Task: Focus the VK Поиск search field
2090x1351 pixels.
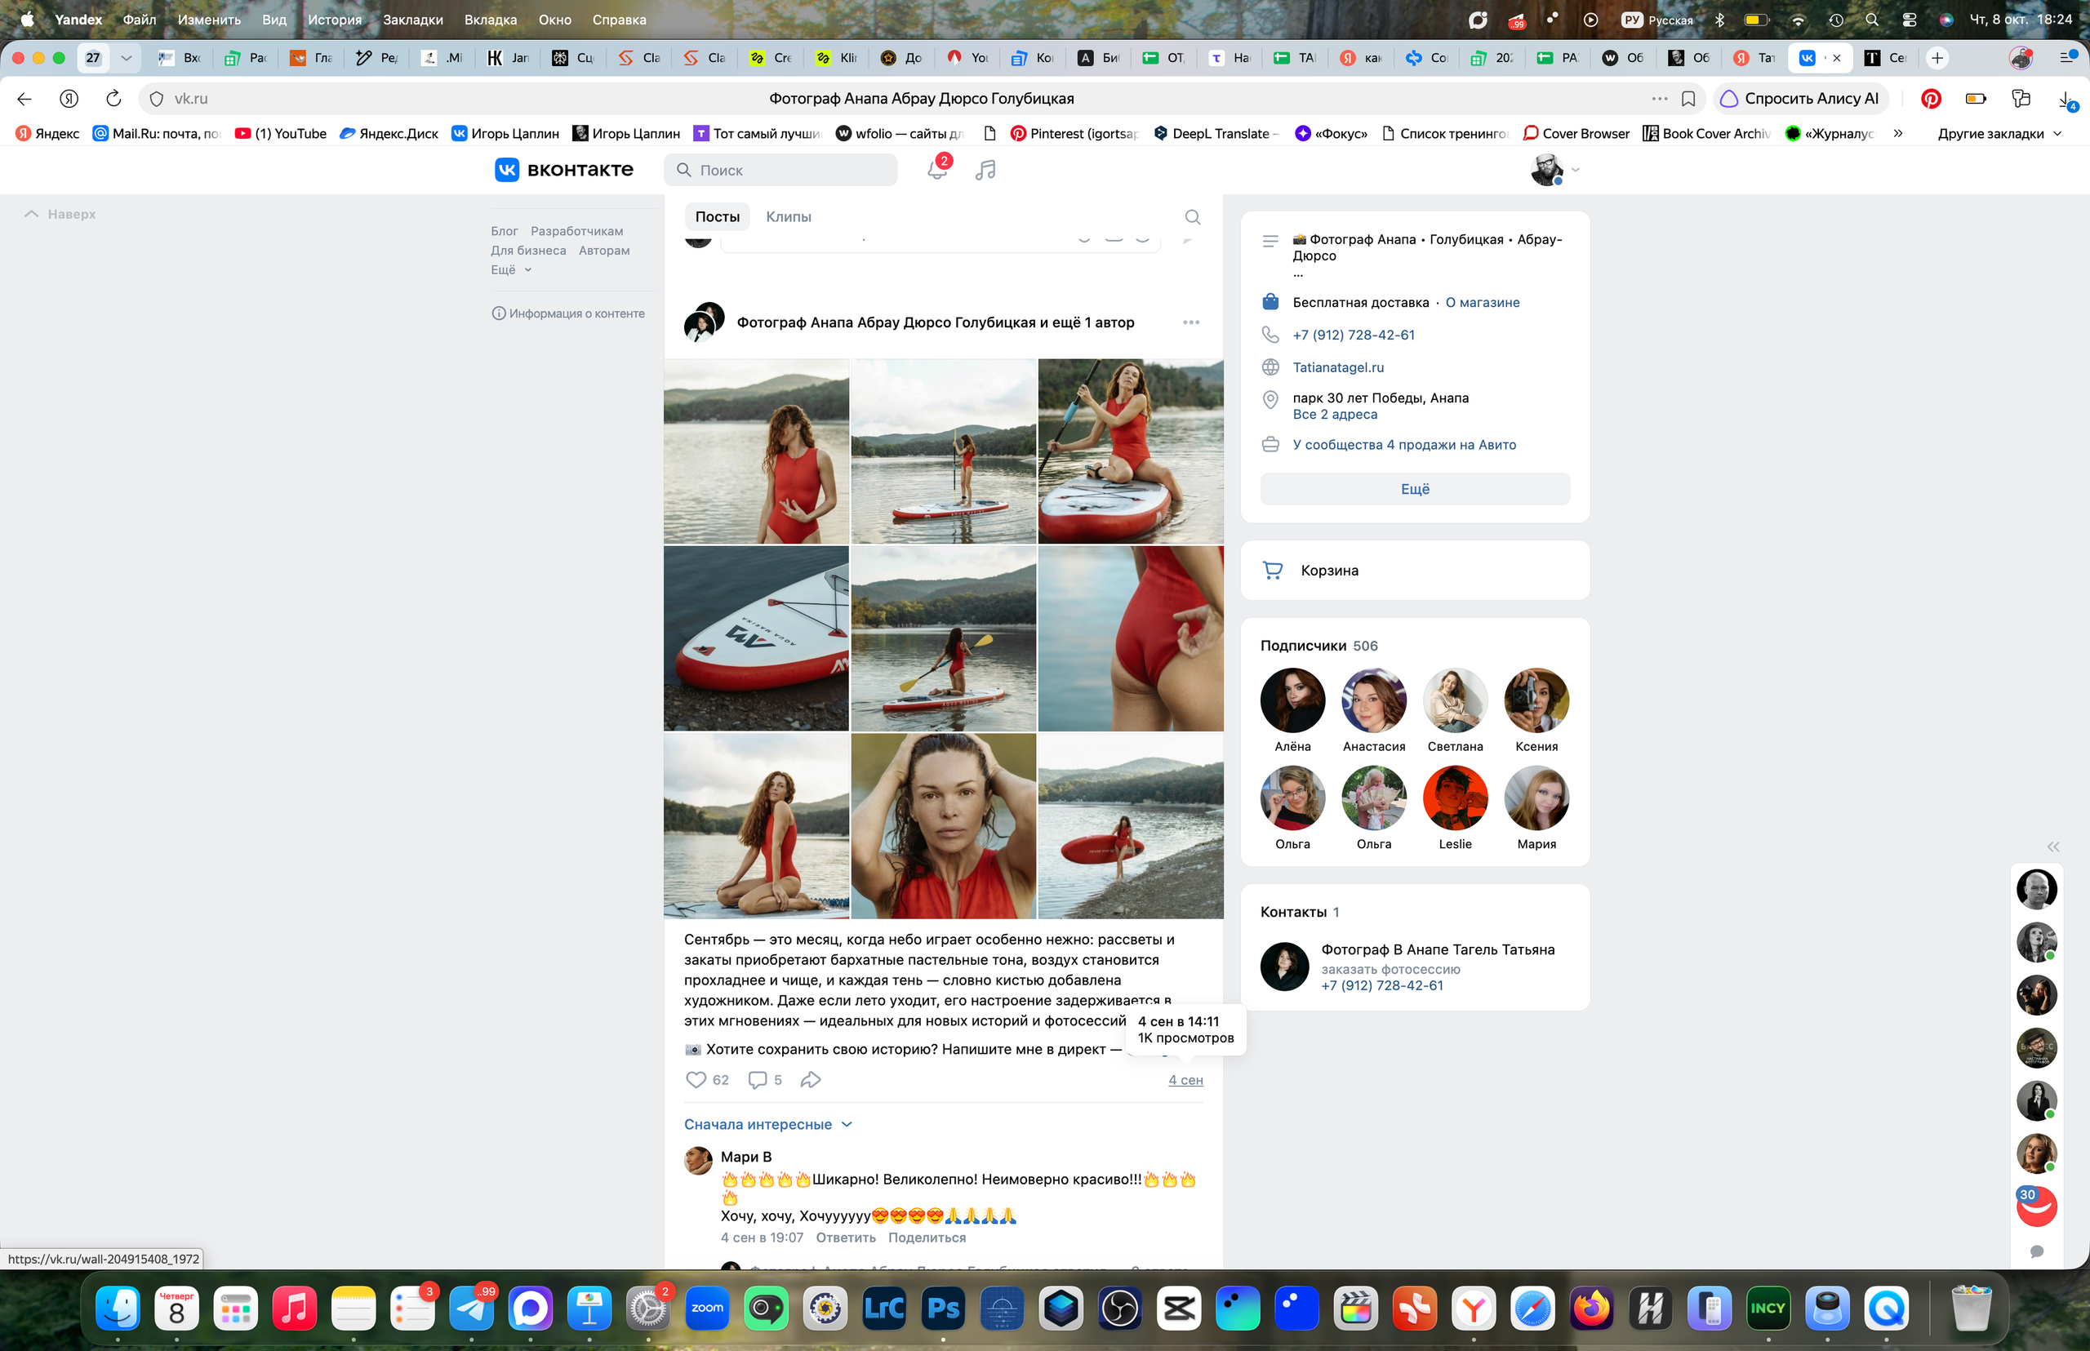Action: 781,169
